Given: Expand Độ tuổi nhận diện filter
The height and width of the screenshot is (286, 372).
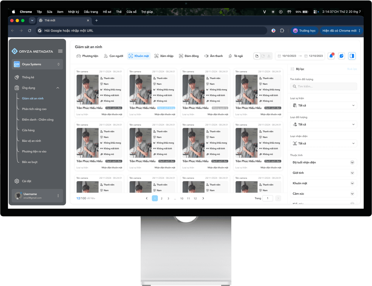Looking at the screenshot, I should pyautogui.click(x=323, y=162).
